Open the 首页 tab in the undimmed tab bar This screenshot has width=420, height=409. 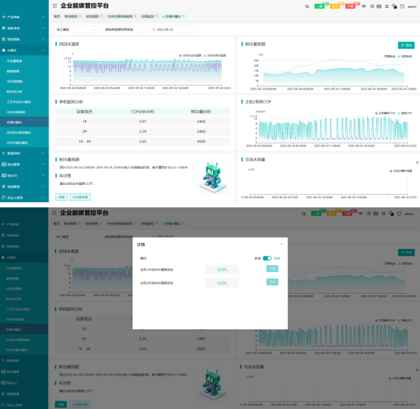click(x=57, y=17)
